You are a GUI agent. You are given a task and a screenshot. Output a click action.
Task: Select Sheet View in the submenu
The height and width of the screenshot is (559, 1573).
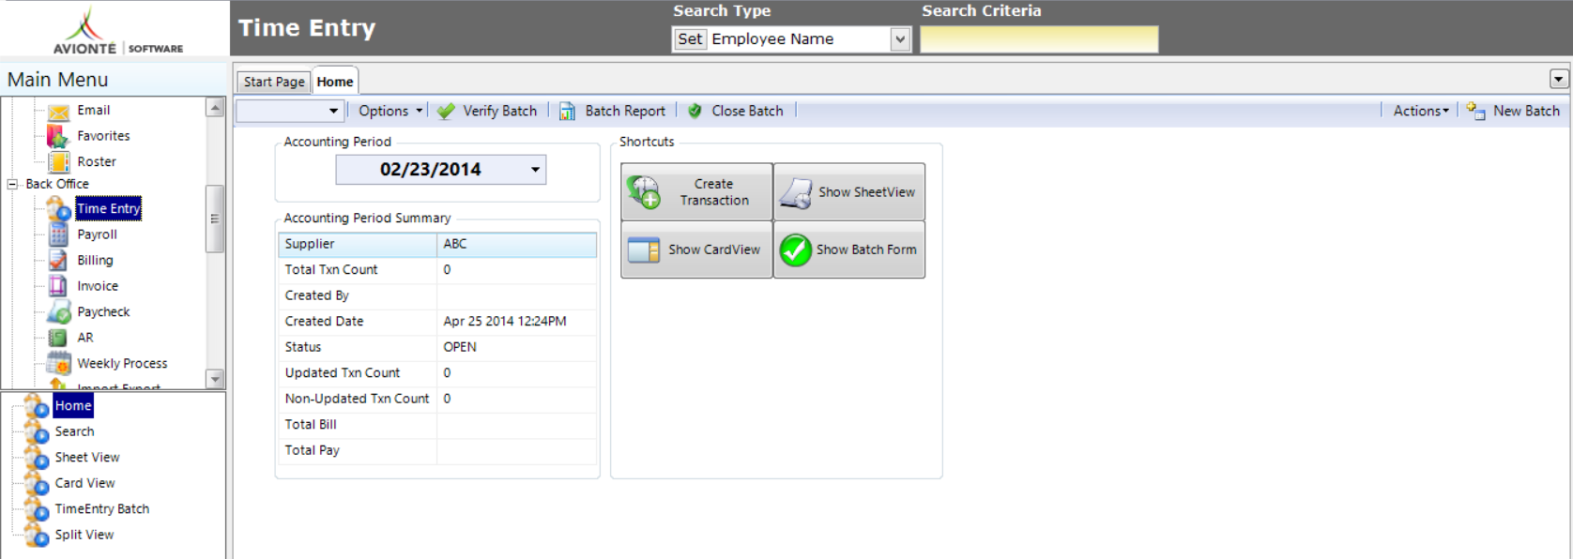click(x=87, y=458)
